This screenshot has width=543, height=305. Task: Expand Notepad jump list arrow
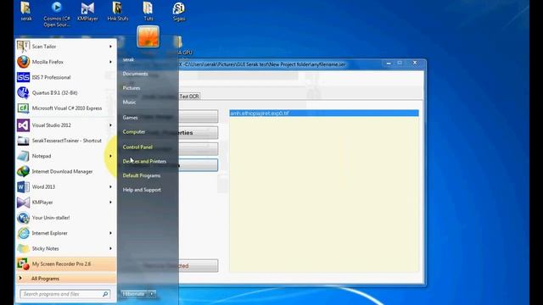tap(110, 156)
